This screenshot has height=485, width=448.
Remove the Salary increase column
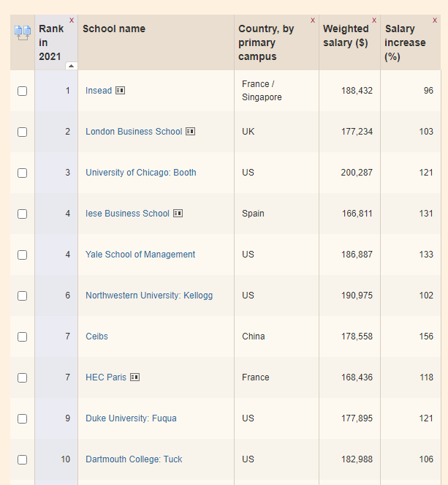(435, 20)
